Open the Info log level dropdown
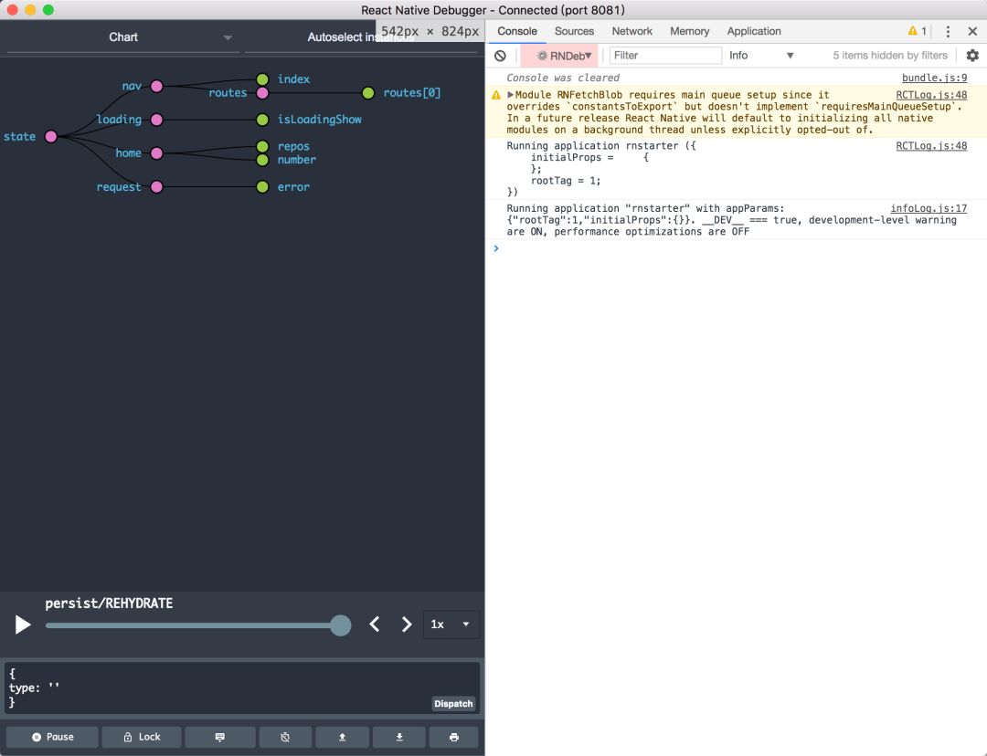Screen dimensions: 987x756 coord(761,56)
